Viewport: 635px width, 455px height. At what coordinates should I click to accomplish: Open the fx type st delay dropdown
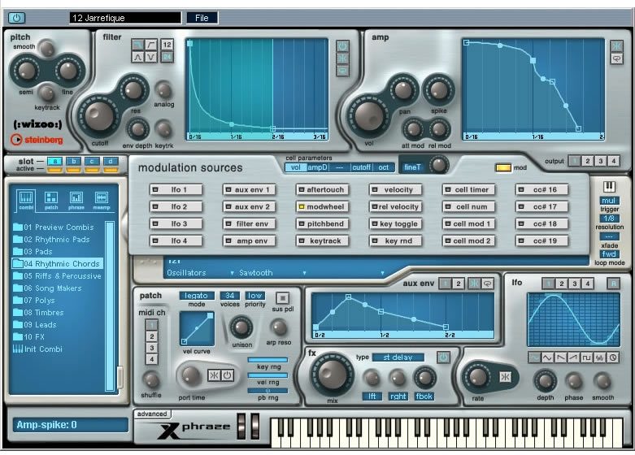(x=398, y=357)
